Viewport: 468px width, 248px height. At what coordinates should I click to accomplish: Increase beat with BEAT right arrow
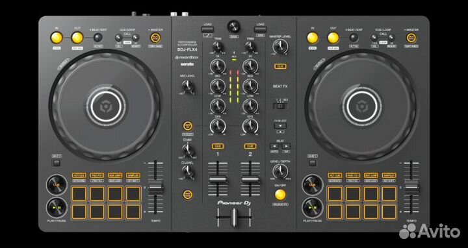[x=286, y=146]
